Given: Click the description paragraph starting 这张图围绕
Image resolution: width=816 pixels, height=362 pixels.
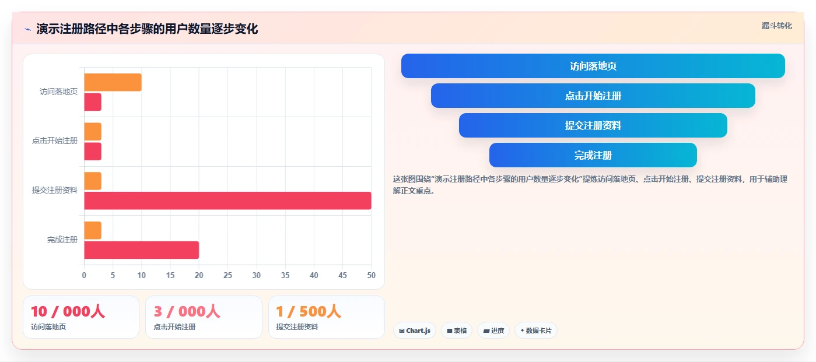Looking at the screenshot, I should pos(590,185).
